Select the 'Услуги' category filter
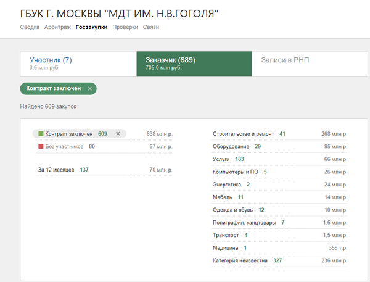The height and width of the screenshot is (282, 370). point(221,159)
